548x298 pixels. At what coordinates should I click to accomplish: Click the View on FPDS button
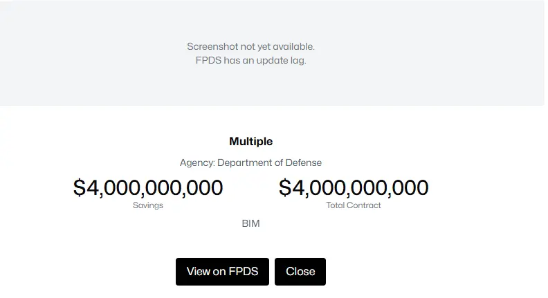tap(222, 272)
